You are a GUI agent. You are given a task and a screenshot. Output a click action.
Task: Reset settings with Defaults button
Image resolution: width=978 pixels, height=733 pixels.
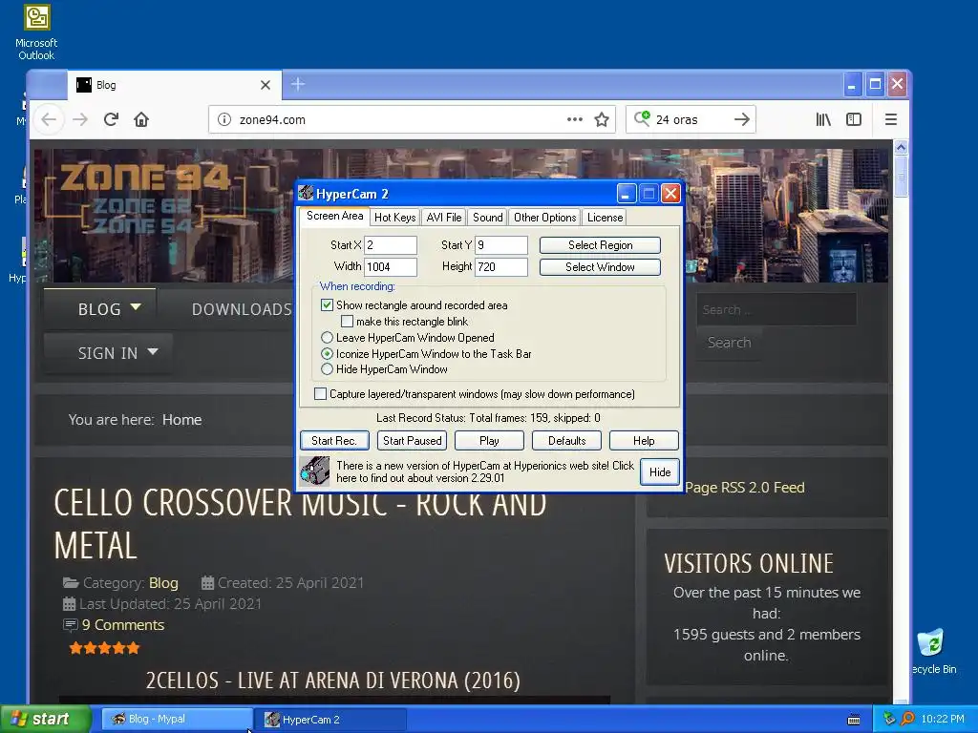point(566,441)
